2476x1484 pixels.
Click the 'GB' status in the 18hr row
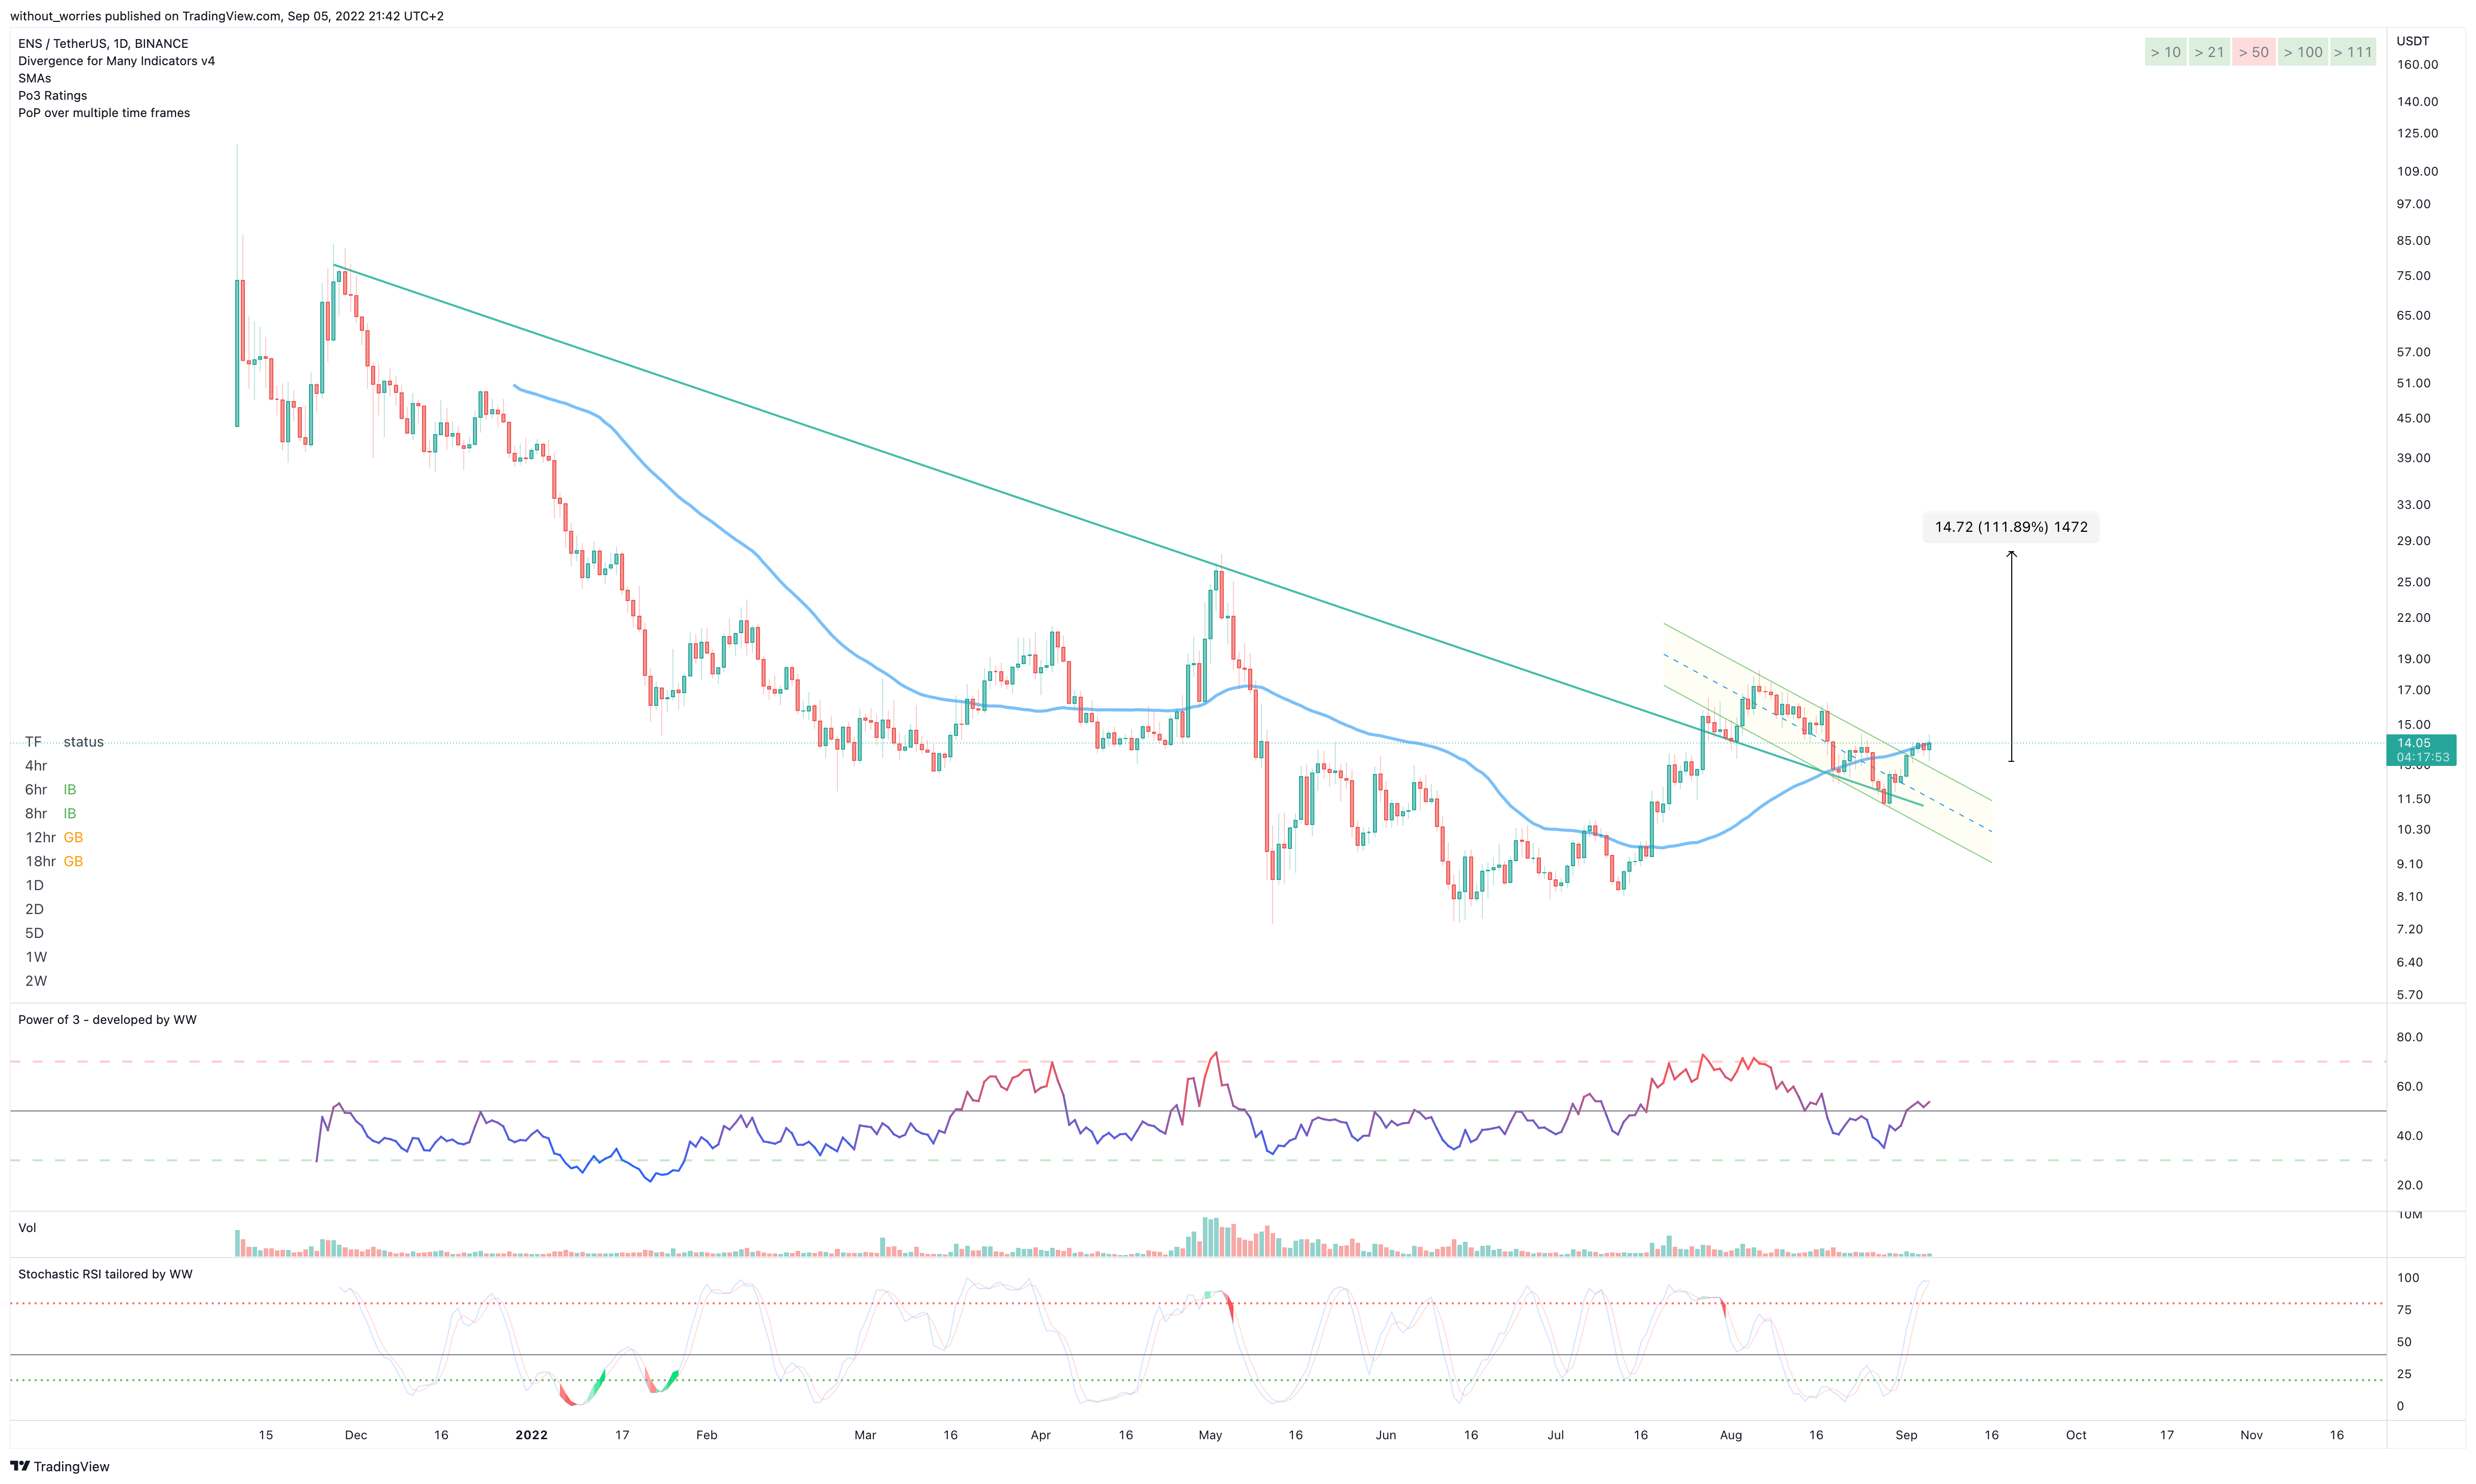point(73,862)
